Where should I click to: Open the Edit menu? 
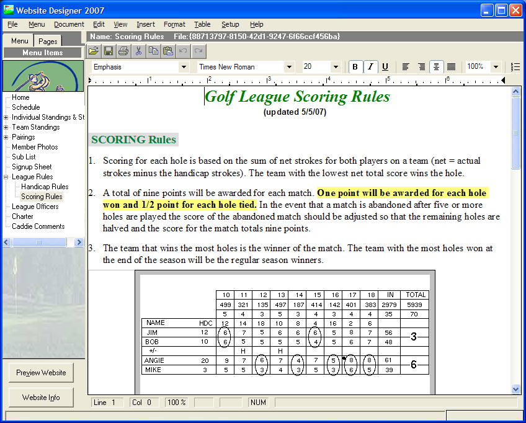tap(99, 24)
